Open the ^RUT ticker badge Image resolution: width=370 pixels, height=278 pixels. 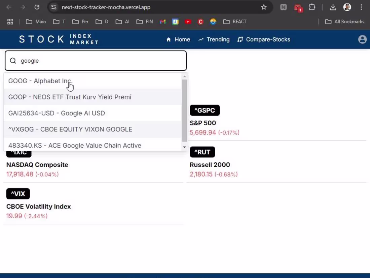tap(202, 152)
